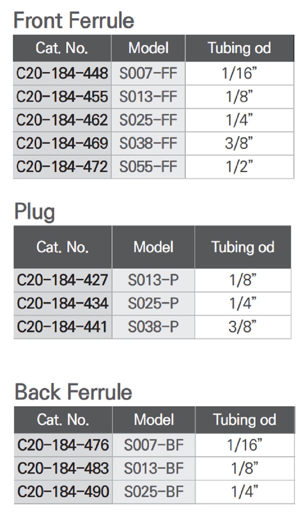
Task: Click the 1/2" tubing od cell
Action: pos(239,167)
